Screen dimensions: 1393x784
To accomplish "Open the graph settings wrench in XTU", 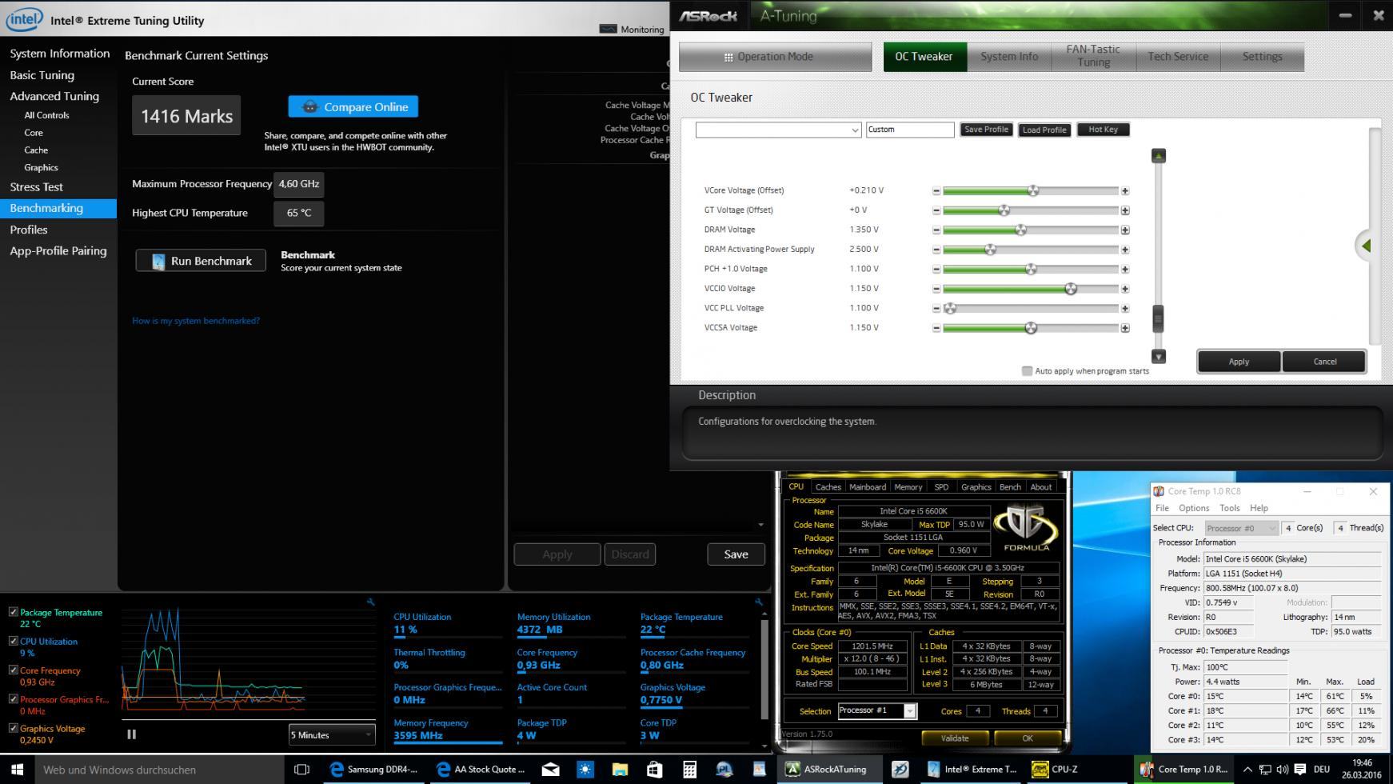I will (x=370, y=602).
